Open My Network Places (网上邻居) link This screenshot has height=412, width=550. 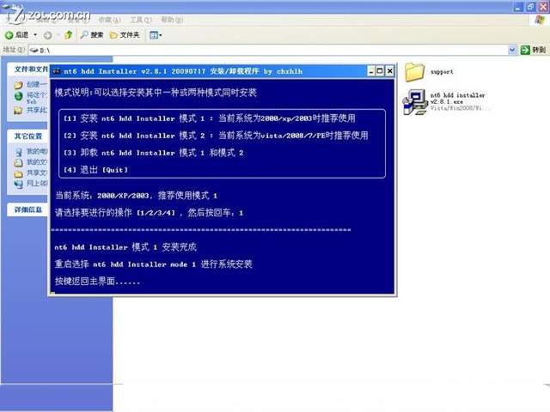coord(32,184)
